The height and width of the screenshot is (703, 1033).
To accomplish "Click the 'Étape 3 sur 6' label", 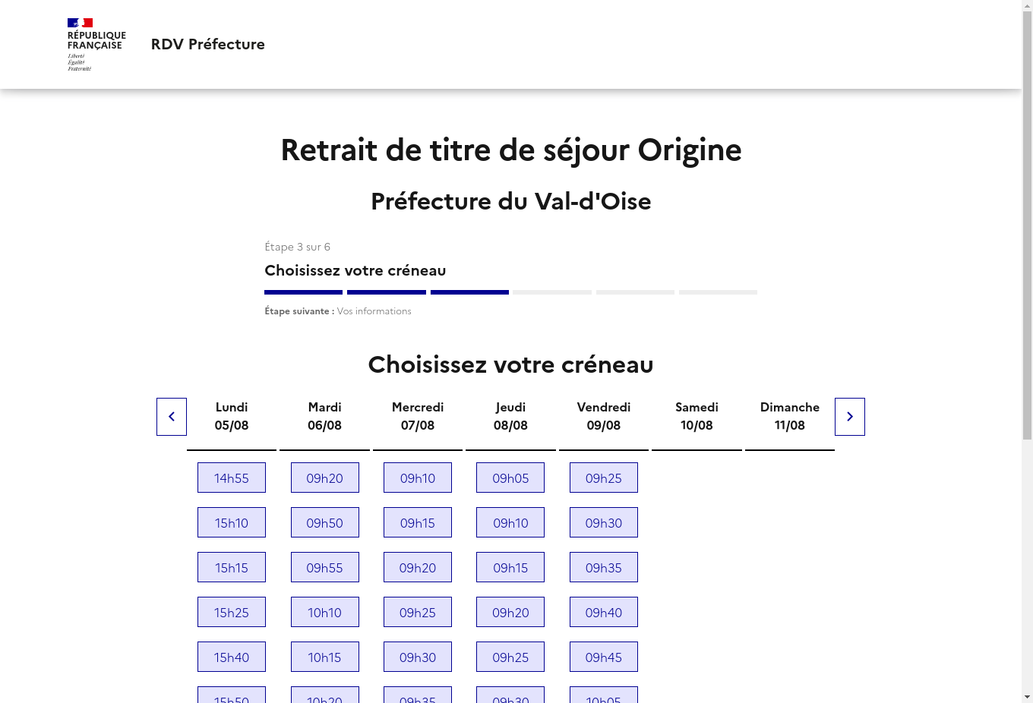I will pyautogui.click(x=297, y=247).
